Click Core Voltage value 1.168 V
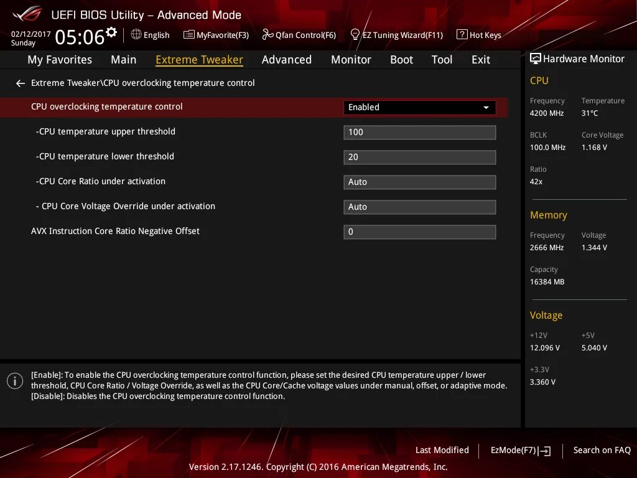Screen dimensions: 637x478 tap(594, 147)
